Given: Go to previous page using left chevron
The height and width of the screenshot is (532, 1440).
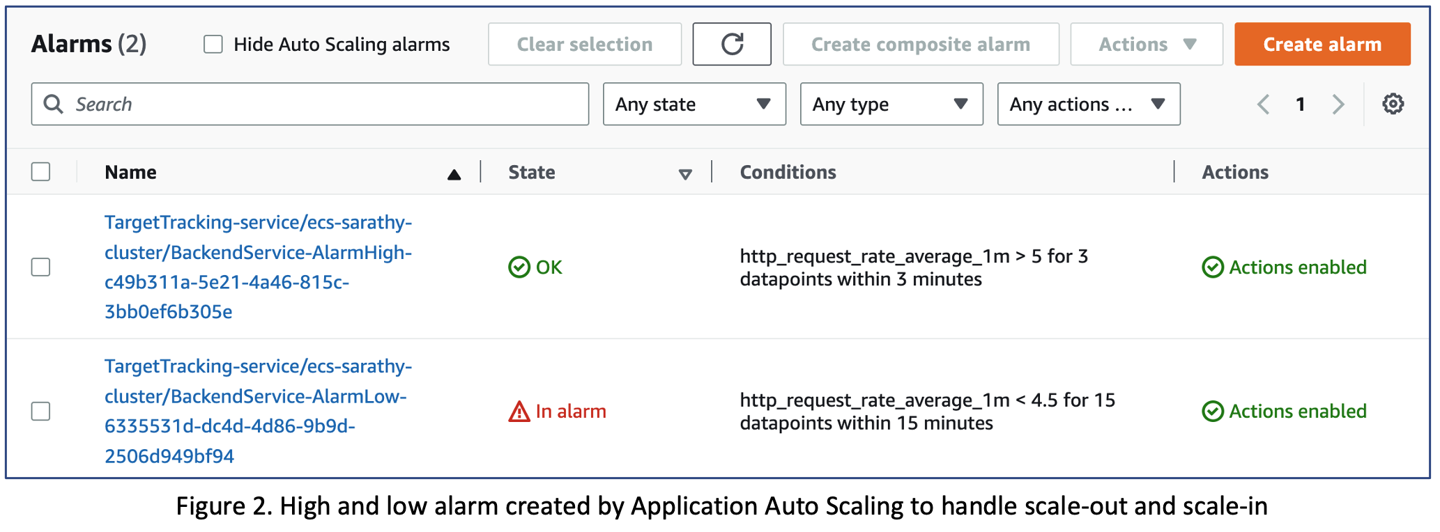Looking at the screenshot, I should pyautogui.click(x=1263, y=104).
